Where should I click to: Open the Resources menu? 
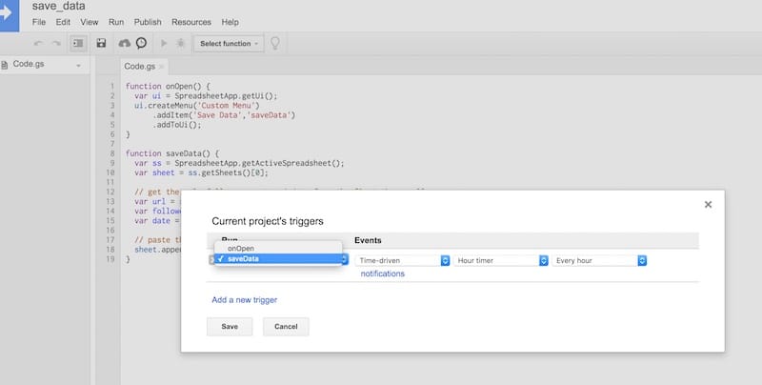[x=191, y=22]
